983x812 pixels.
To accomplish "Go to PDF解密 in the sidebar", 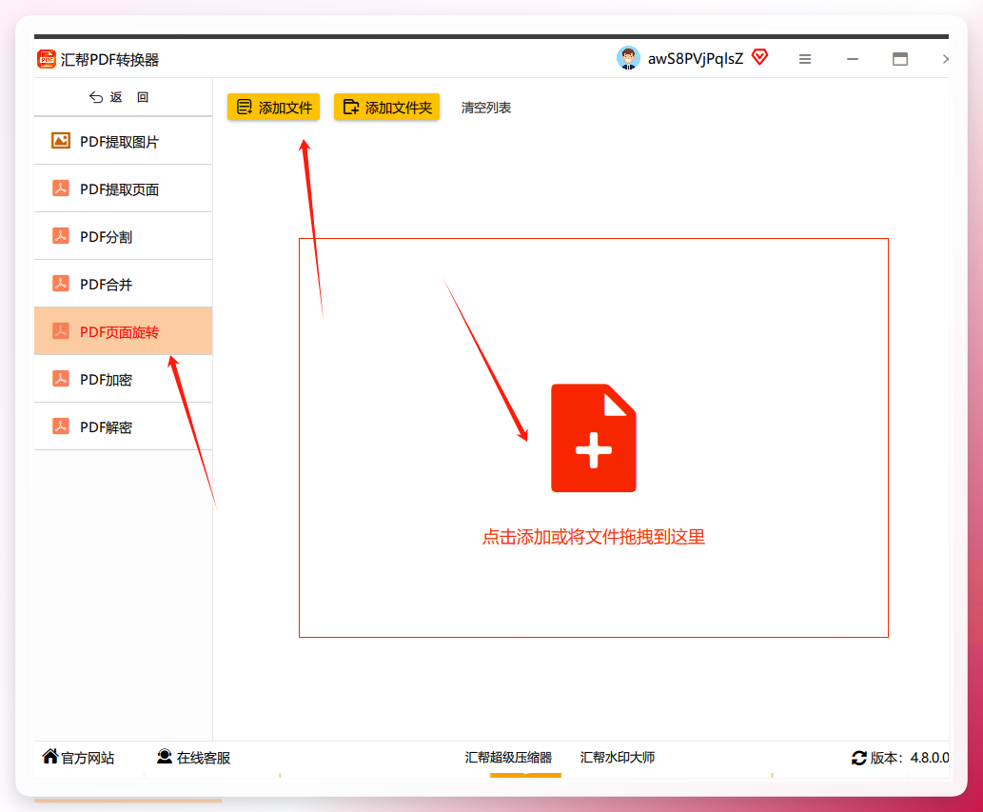I will tap(124, 427).
